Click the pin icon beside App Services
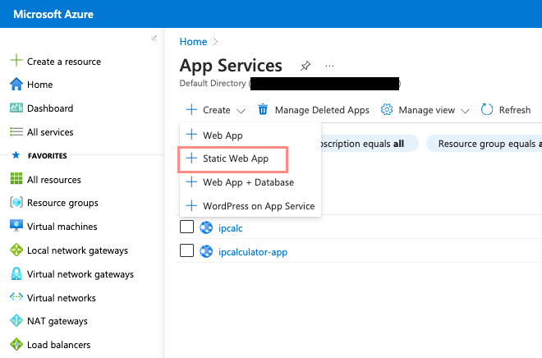 tap(305, 66)
